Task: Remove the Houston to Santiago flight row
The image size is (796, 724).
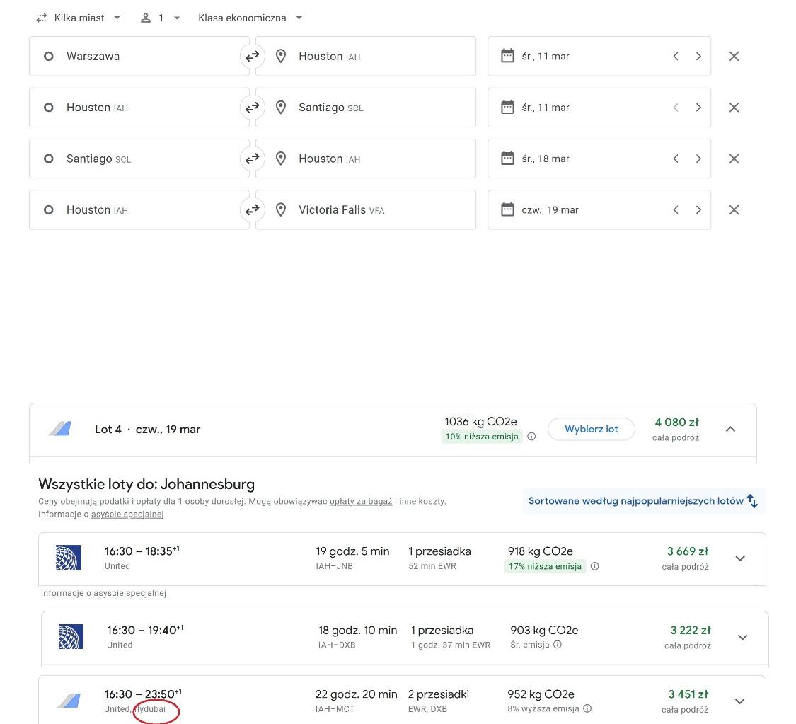Action: tap(734, 108)
